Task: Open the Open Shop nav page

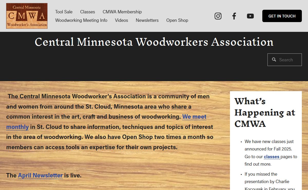Action: click(x=177, y=20)
